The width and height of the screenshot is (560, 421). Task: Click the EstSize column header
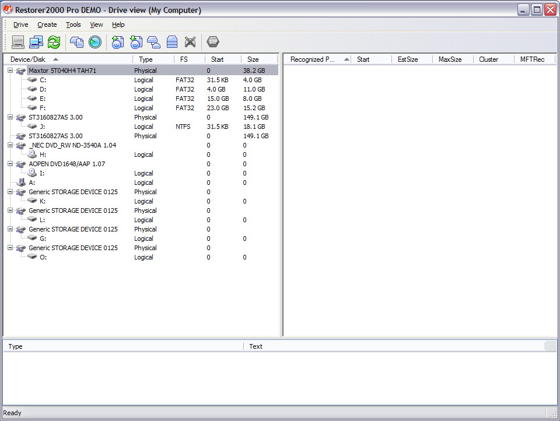412,59
